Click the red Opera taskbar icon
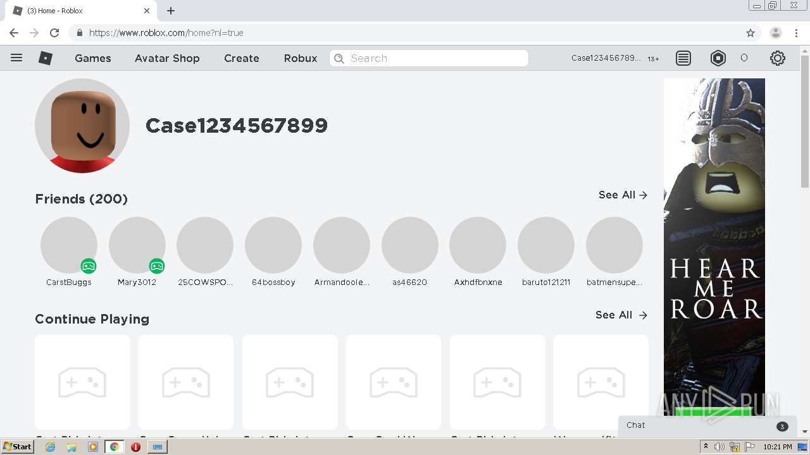The width and height of the screenshot is (810, 455). [135, 447]
